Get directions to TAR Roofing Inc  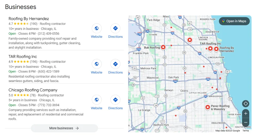click(x=115, y=64)
